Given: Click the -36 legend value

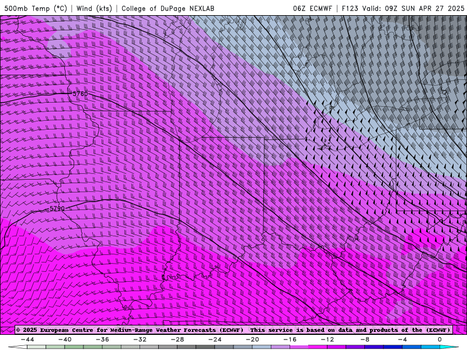Looking at the screenshot, I should tap(102, 339).
